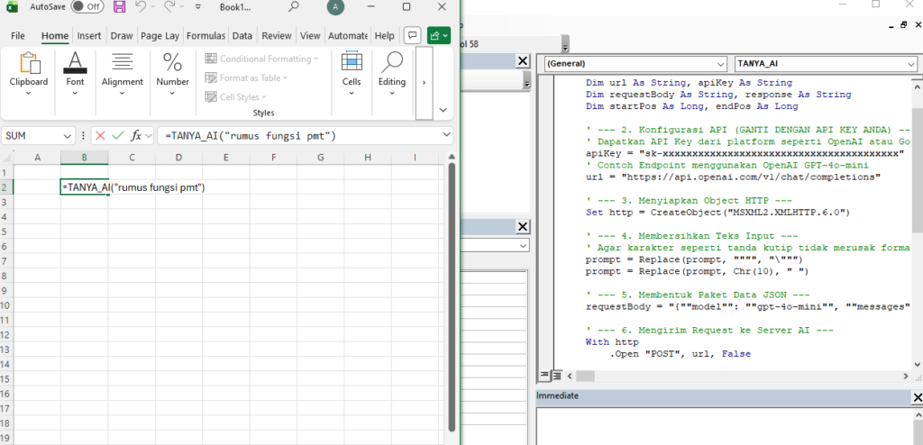Switch to the Data ribbon tab
Screen dimensions: 923x445
pos(242,36)
